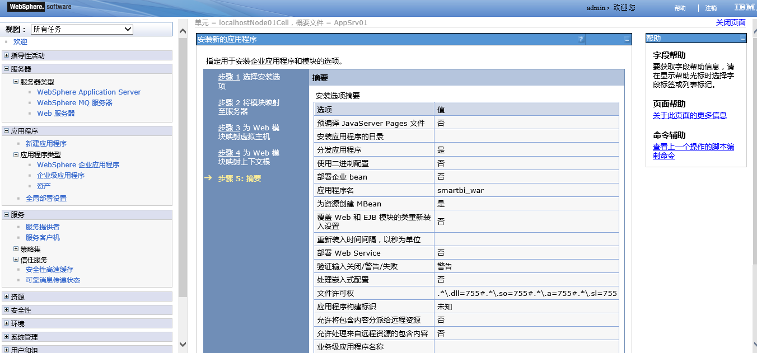Expand the 系统管理 section
Viewport: 757px width, 353px height.
click(7, 337)
